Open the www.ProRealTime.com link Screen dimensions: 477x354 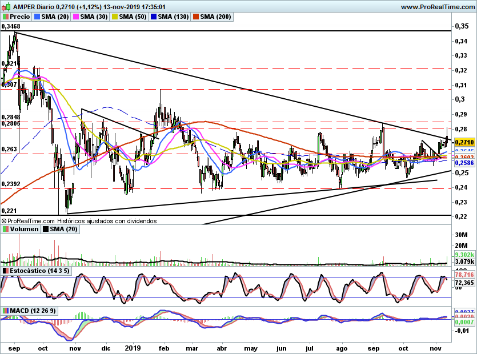pyautogui.click(x=438, y=7)
